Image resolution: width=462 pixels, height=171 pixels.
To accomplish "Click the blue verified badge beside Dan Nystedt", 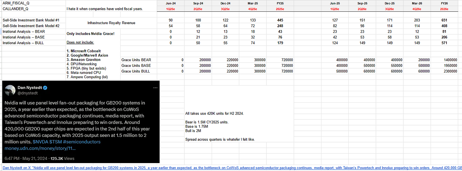I will point(45,87).
